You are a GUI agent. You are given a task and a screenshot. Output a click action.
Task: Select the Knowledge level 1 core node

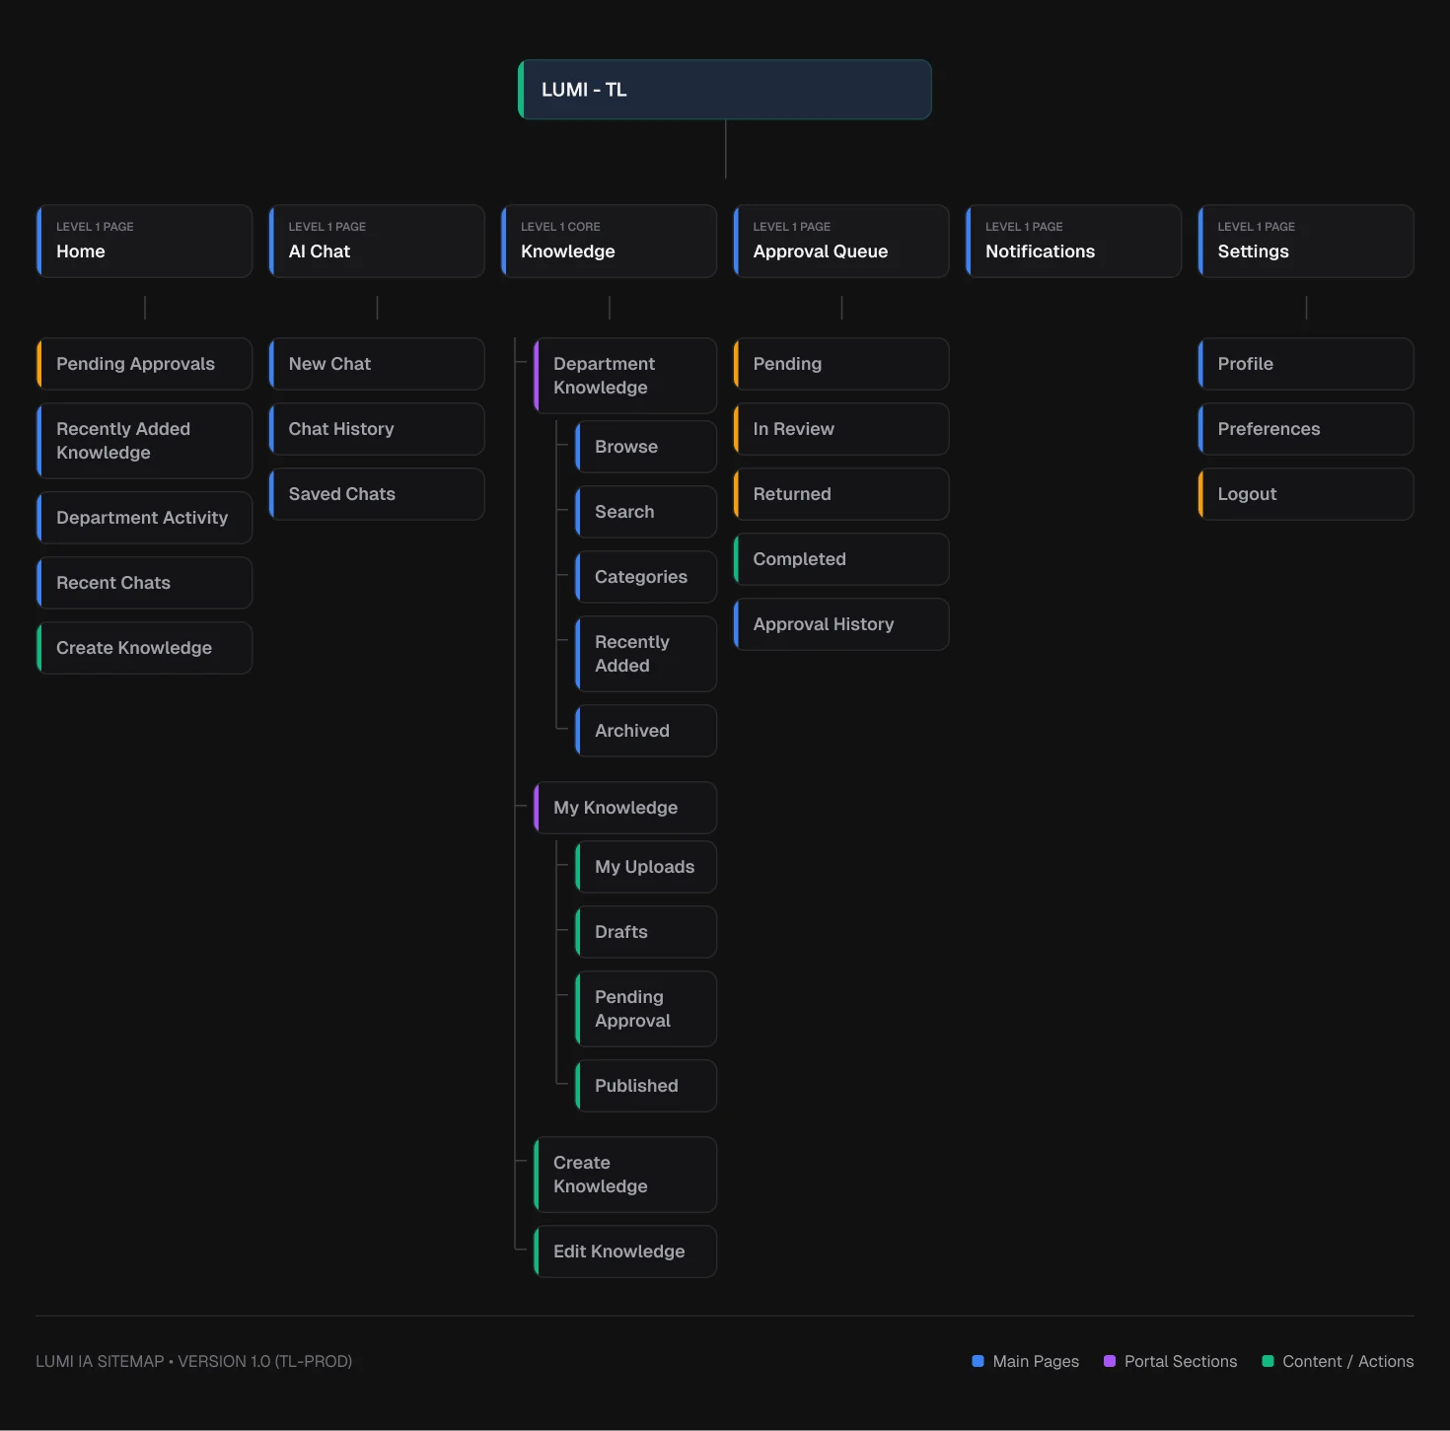point(609,241)
